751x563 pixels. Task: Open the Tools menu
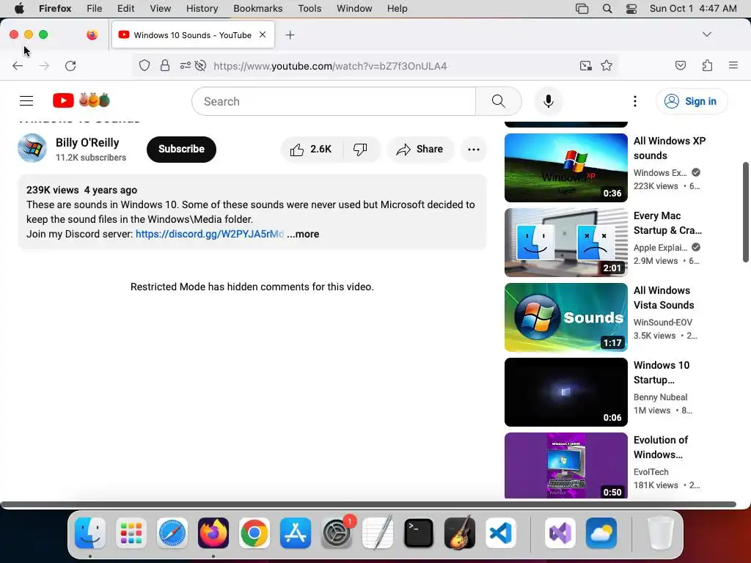[309, 9]
